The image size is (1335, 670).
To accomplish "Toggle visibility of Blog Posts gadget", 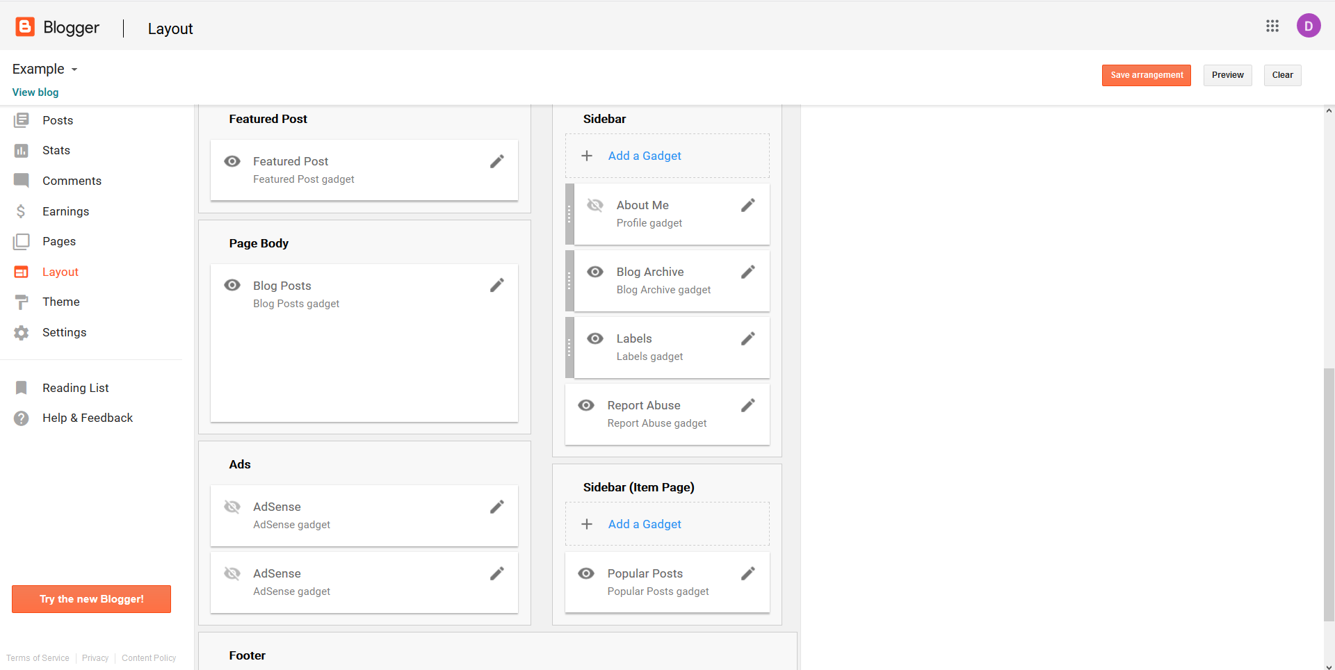I will (x=232, y=286).
